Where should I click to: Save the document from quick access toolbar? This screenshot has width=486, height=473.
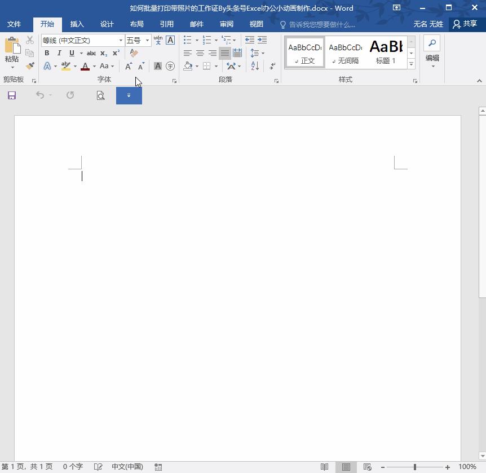[12, 95]
